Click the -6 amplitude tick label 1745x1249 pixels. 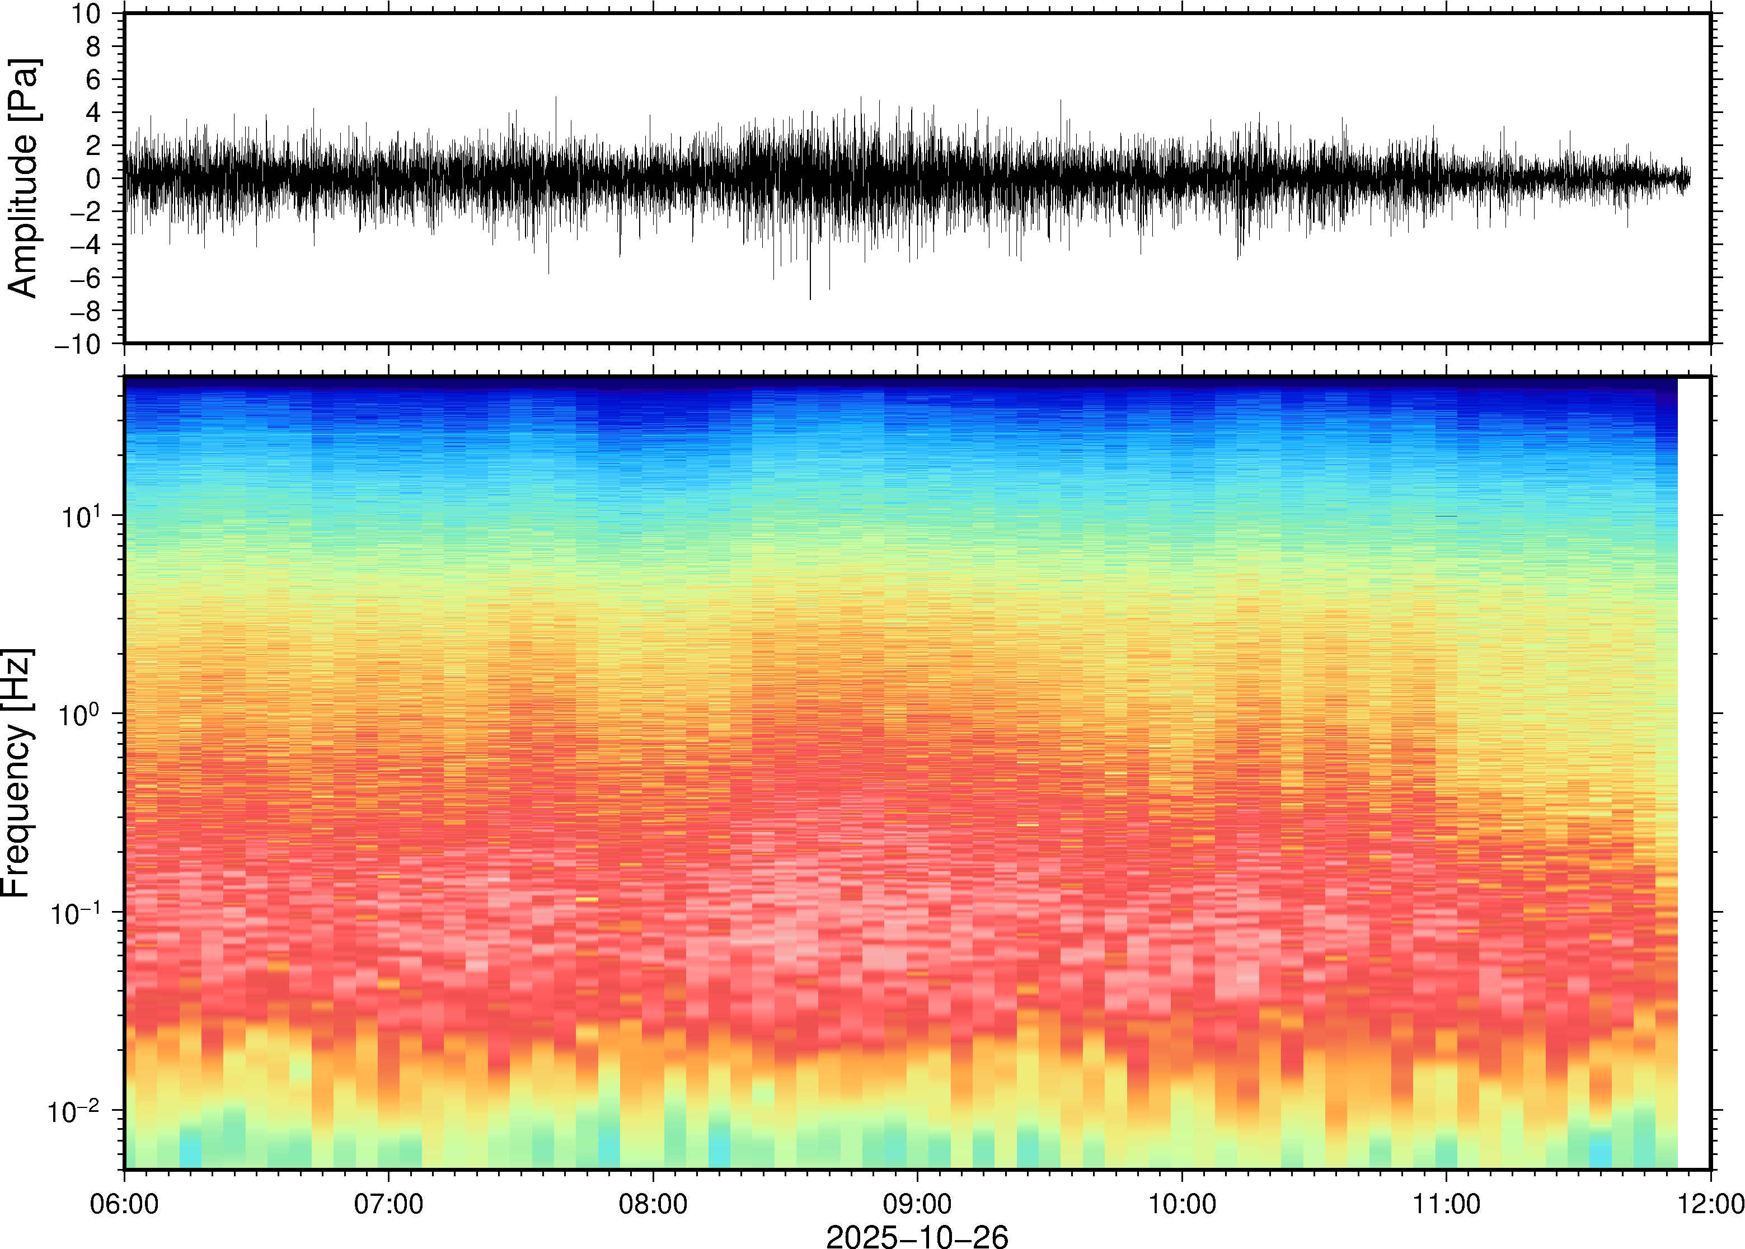85,278
